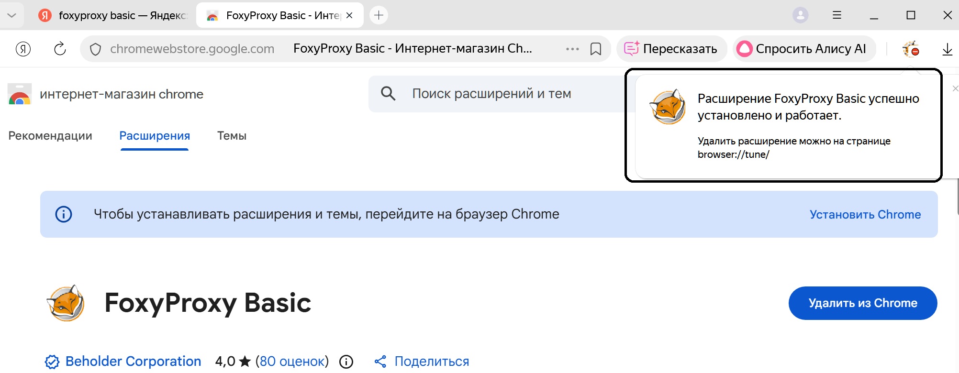
Task: Switch to the foxyproxy basic Yandex tab
Action: [x=114, y=15]
